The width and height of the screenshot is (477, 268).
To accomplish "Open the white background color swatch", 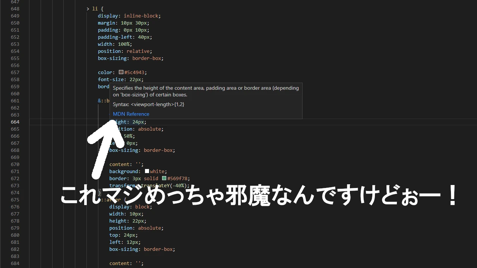I will [147, 171].
